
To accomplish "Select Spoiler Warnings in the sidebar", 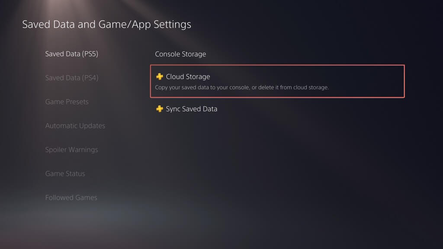I will (71, 150).
